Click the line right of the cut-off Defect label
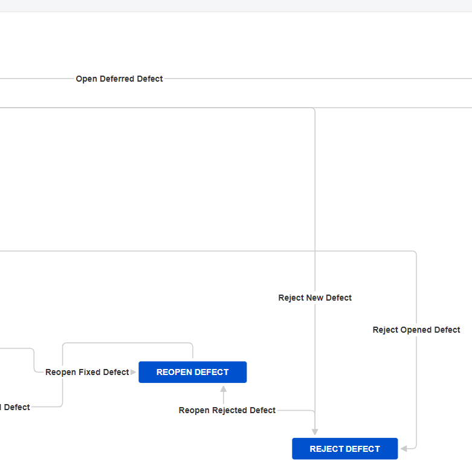 47,406
